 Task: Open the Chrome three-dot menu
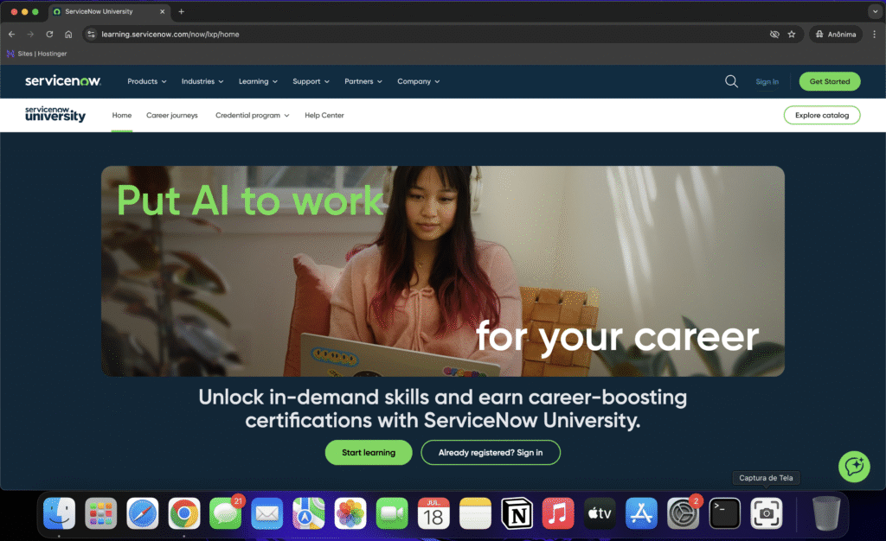[x=874, y=35]
